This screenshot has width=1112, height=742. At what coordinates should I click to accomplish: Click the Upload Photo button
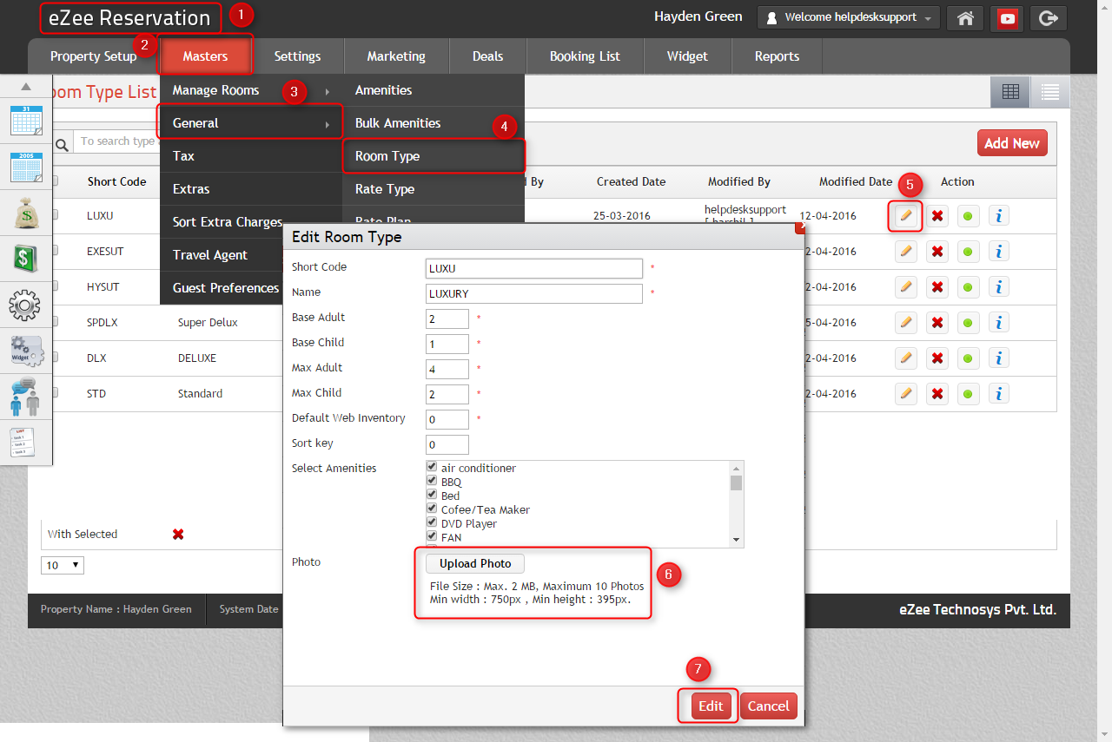tap(475, 563)
